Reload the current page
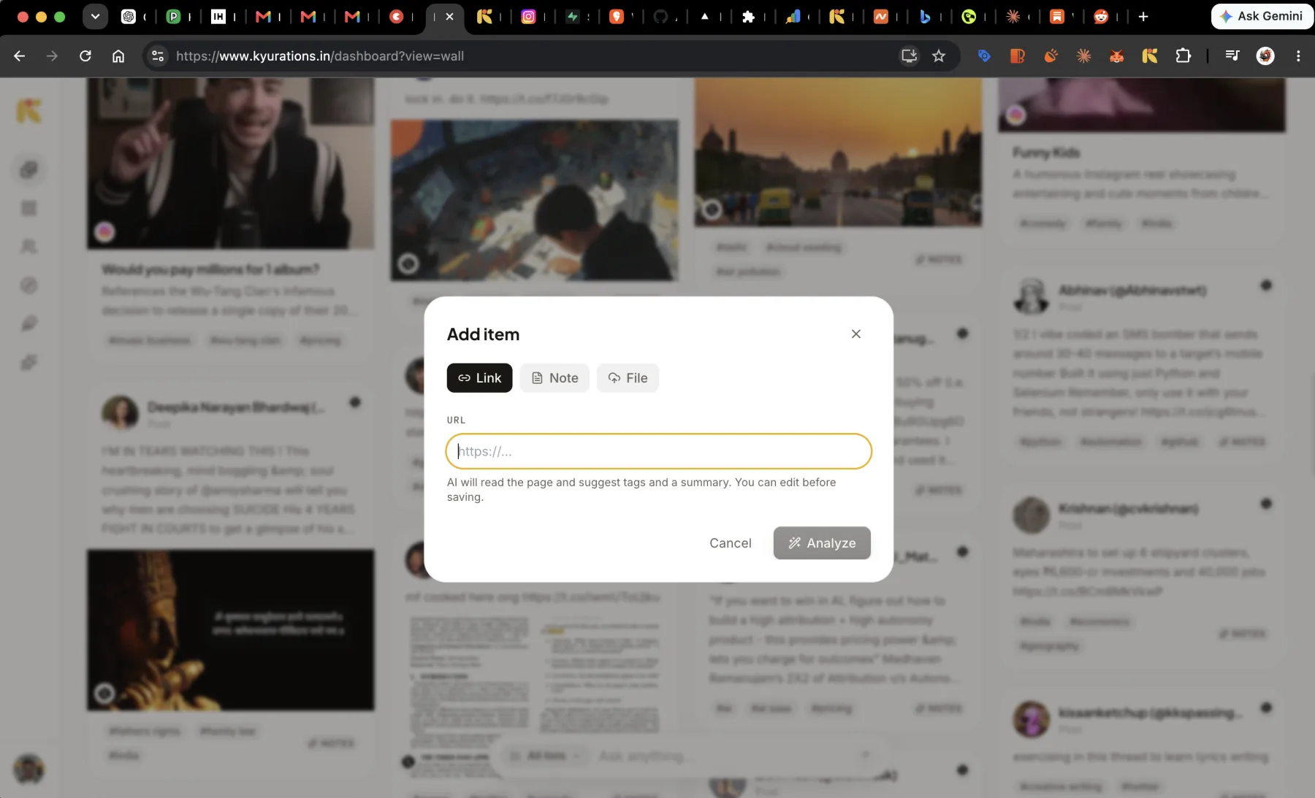 click(x=85, y=56)
